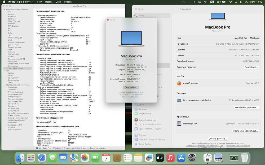Image resolution: width=265 pixels, height=165 pixels.
Task: Select Память in hardware tree
Action: pos(11,57)
